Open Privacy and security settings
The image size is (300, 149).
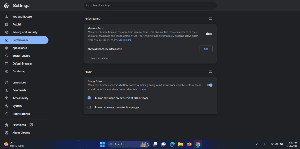point(25,32)
